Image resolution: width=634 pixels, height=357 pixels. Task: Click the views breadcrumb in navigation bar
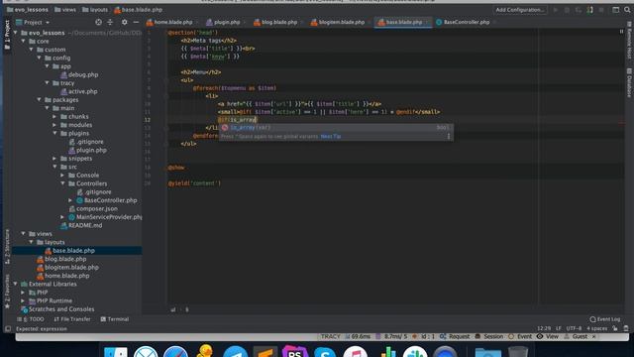pos(65,10)
